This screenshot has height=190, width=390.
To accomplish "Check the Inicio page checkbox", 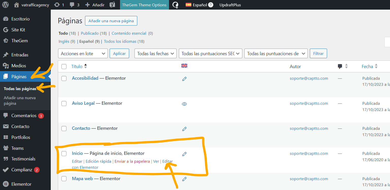I will (64, 154).
